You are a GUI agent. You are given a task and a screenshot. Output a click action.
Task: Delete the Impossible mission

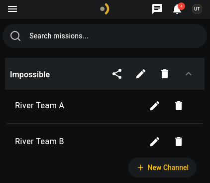[x=165, y=74]
